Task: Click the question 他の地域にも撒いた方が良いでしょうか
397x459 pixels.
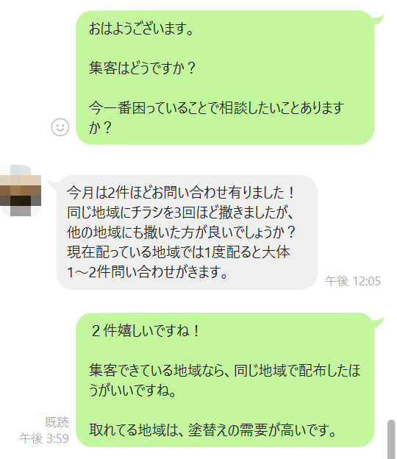Action: point(182,232)
